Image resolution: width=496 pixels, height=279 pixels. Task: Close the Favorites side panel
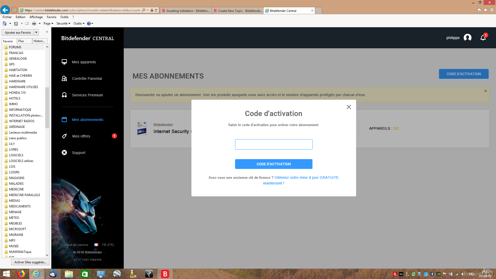(47, 32)
